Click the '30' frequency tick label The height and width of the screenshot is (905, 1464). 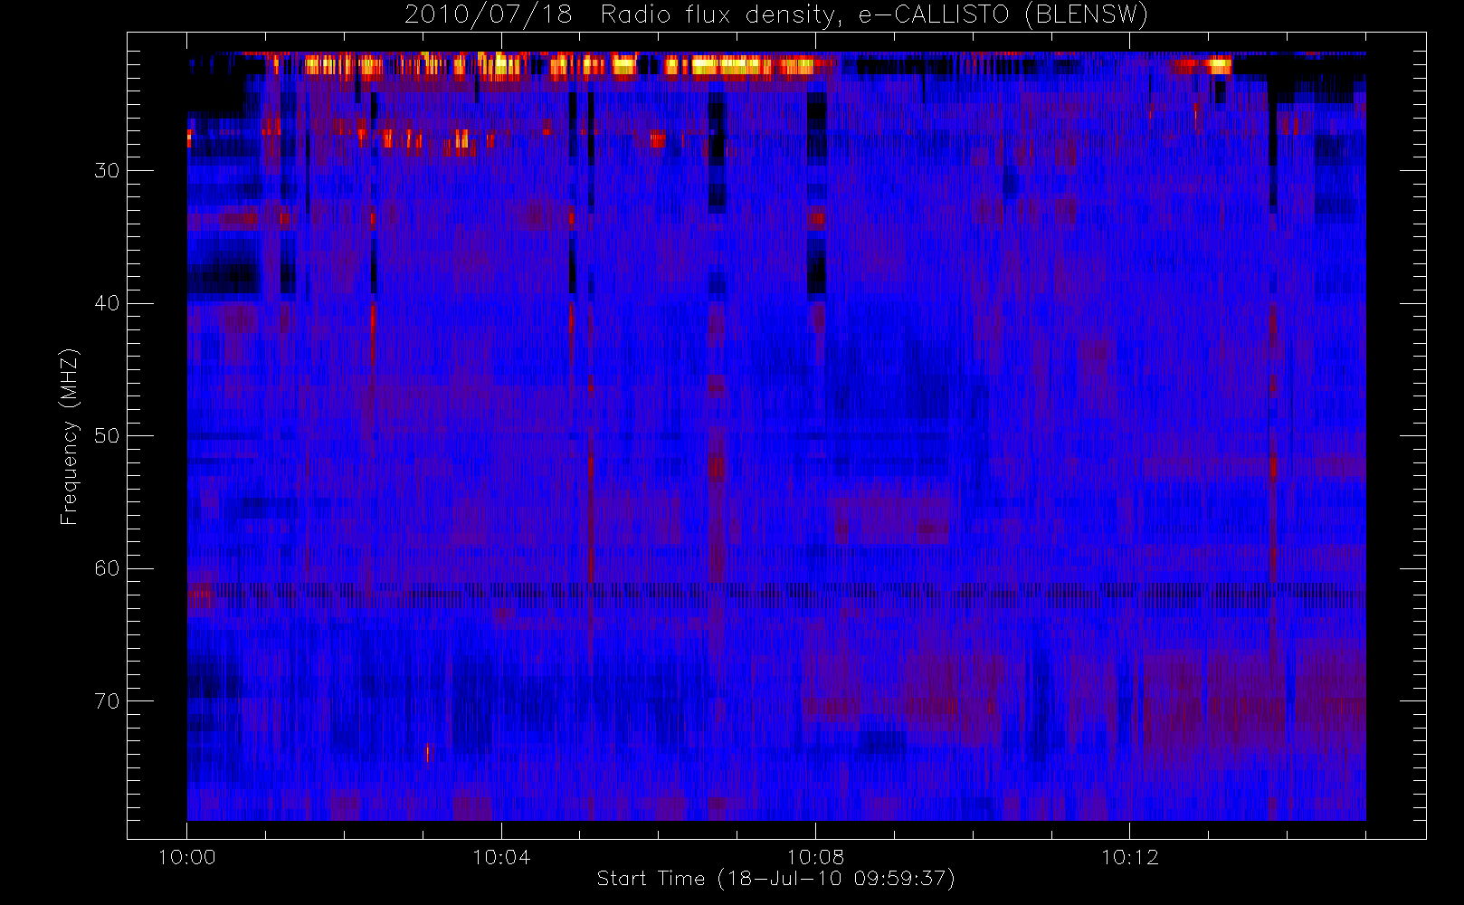pyautogui.click(x=106, y=171)
